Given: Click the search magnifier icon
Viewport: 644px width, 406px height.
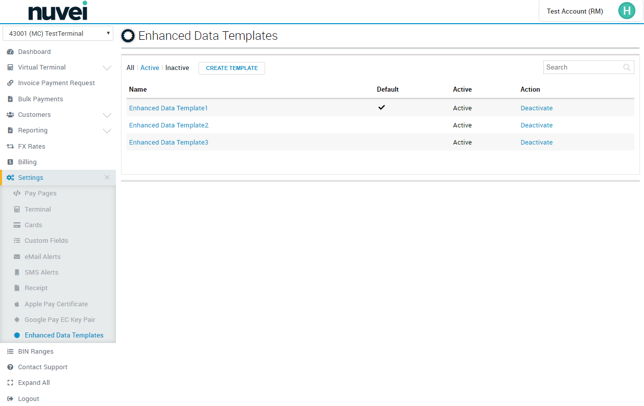Looking at the screenshot, I should (627, 67).
